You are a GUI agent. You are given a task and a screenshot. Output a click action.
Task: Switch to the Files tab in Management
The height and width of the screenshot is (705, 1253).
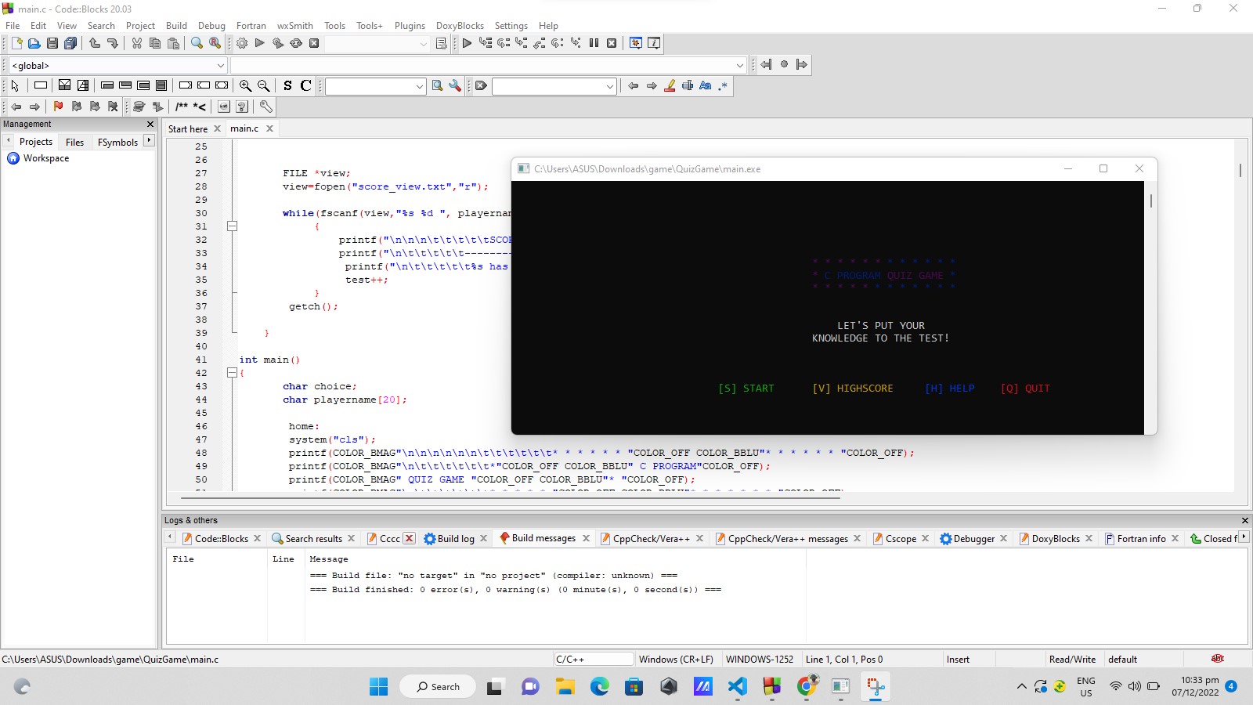click(x=74, y=142)
